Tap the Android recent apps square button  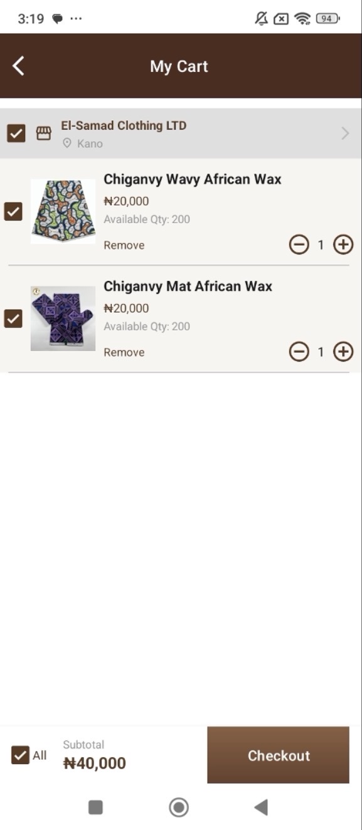coord(95,807)
